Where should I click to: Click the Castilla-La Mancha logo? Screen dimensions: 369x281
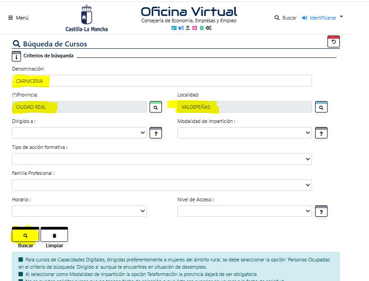(x=87, y=18)
